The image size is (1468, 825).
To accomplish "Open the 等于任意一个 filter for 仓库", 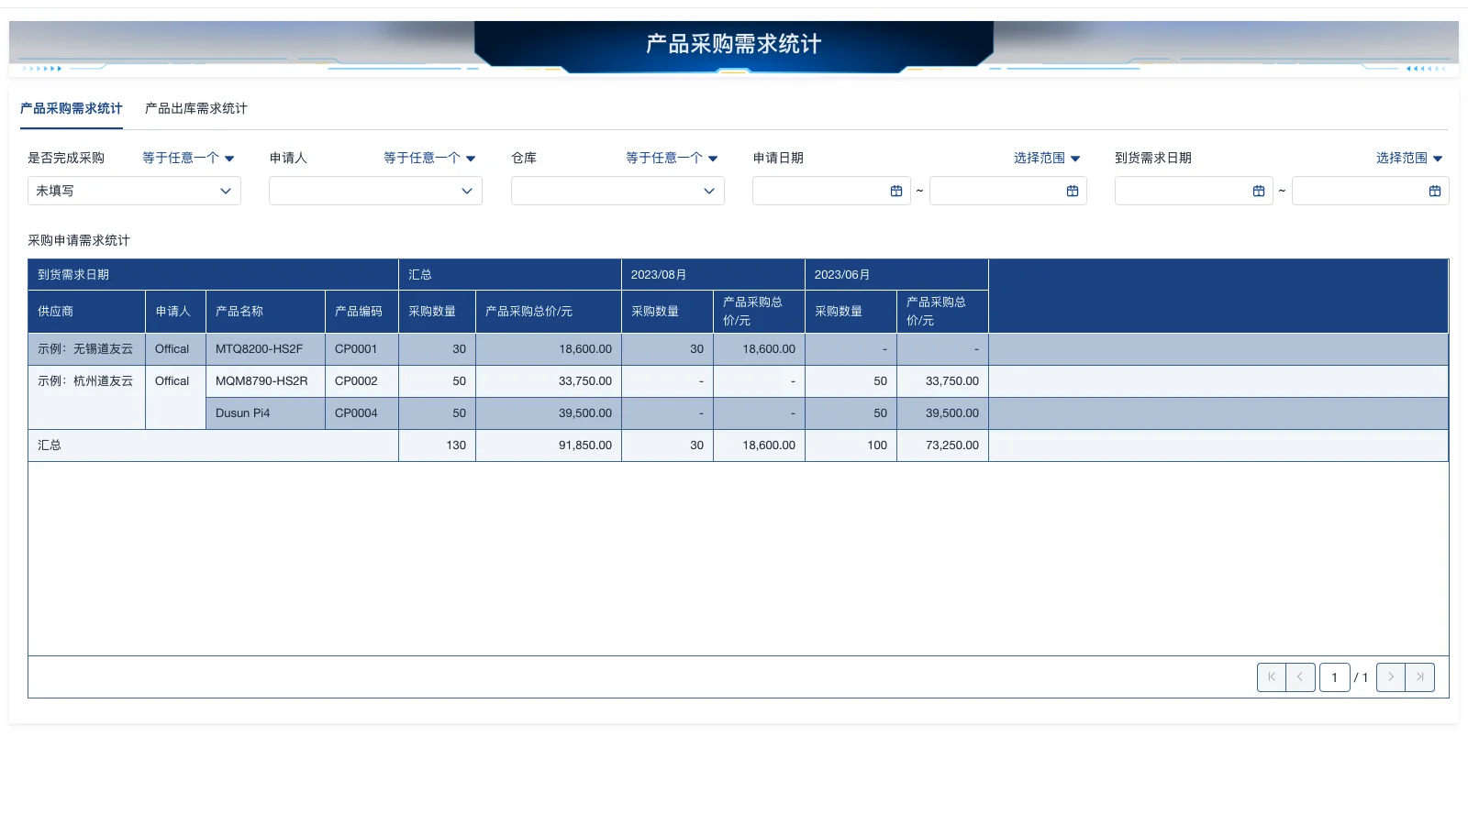I will tap(671, 158).
